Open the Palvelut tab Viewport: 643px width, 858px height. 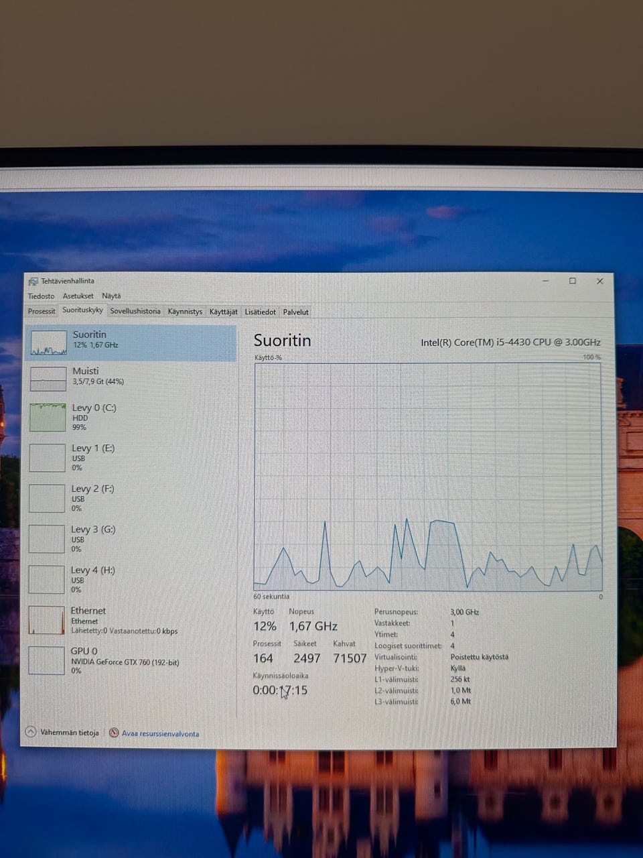(x=295, y=312)
